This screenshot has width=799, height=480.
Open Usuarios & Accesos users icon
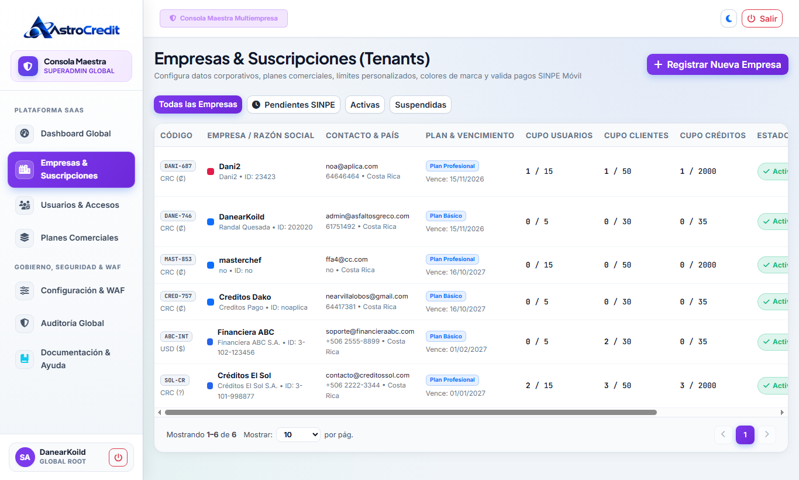(25, 205)
